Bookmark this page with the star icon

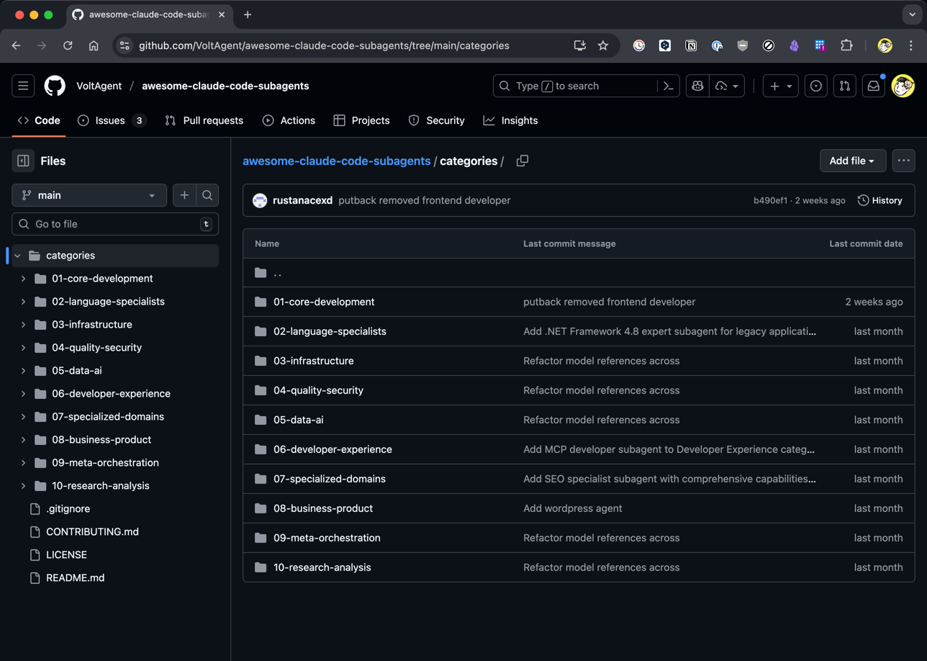(x=603, y=45)
